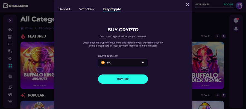Click the next level progress bar
This screenshot has height=109, width=246.
click(214, 7)
